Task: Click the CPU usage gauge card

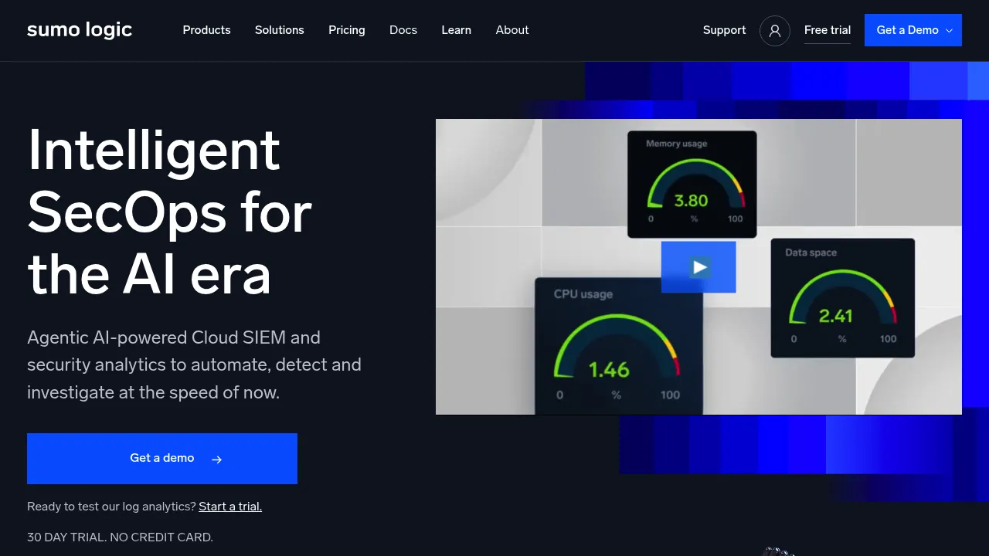Action: pos(619,346)
